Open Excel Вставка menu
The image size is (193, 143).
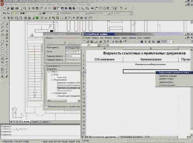tap(108, 38)
